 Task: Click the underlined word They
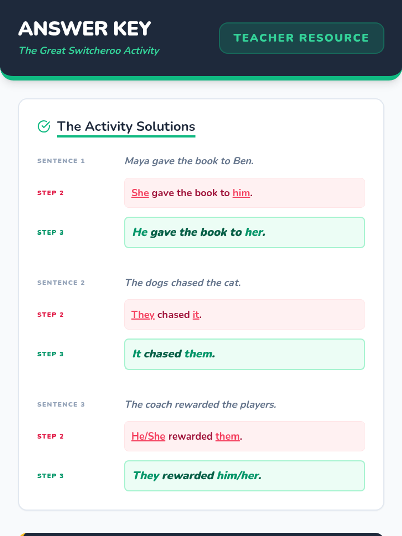pos(143,315)
